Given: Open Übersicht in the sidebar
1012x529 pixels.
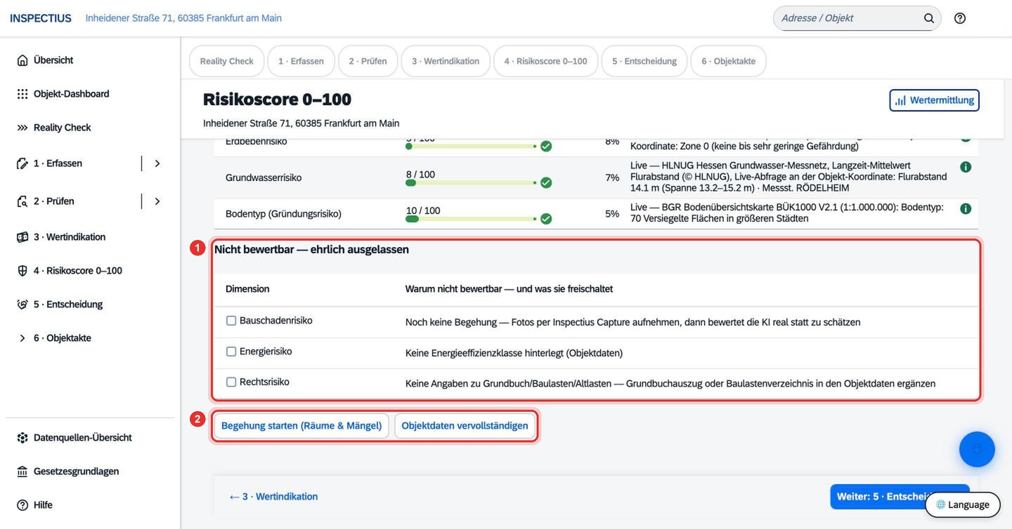Looking at the screenshot, I should [x=53, y=60].
